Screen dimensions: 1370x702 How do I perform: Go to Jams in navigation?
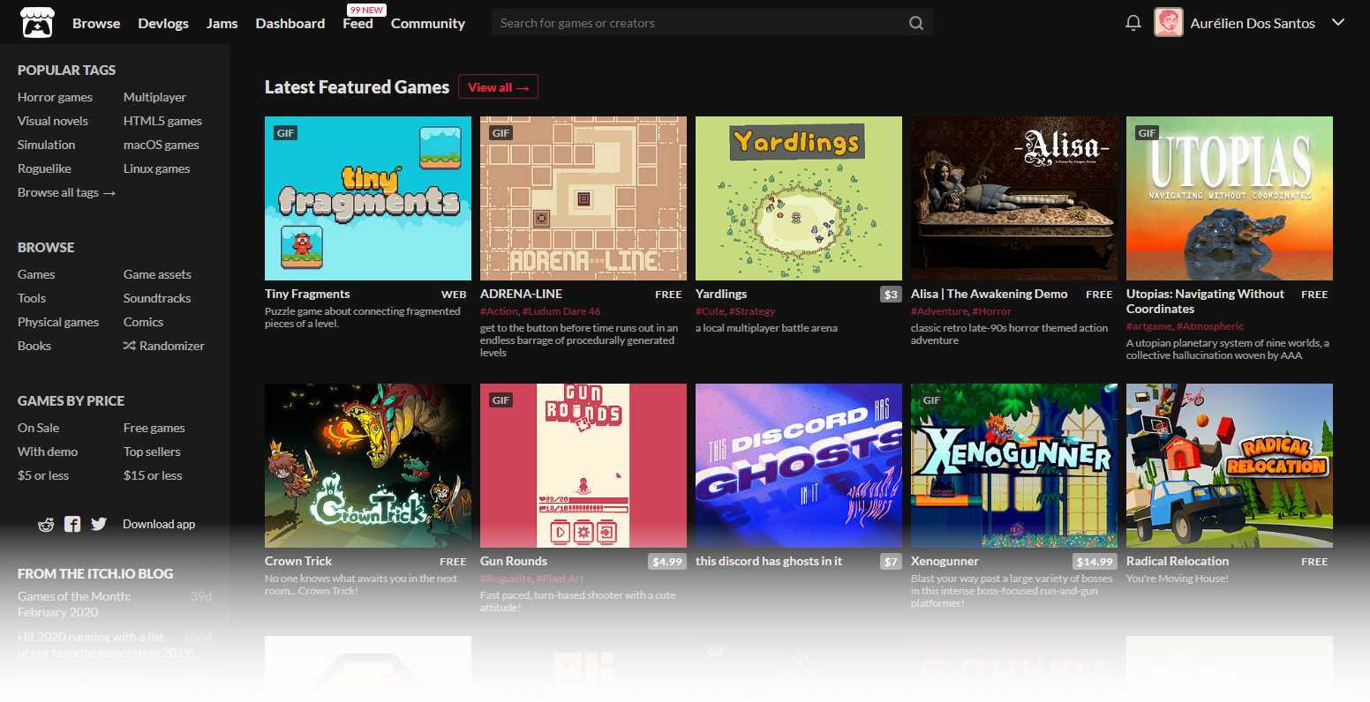(222, 23)
